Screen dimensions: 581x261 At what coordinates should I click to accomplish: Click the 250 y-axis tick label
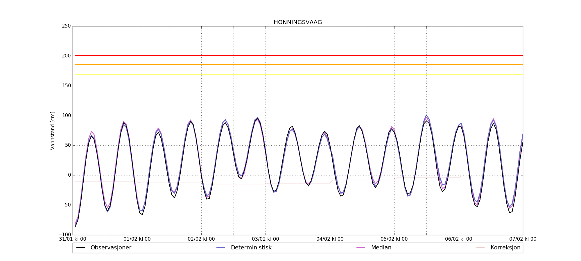(x=66, y=26)
